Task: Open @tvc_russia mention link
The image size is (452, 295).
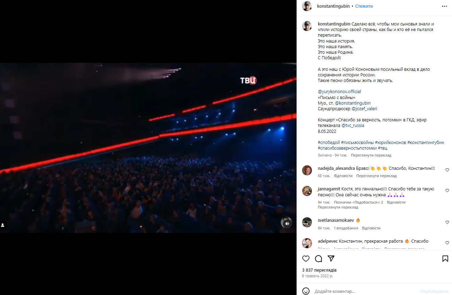Action: [x=353, y=125]
